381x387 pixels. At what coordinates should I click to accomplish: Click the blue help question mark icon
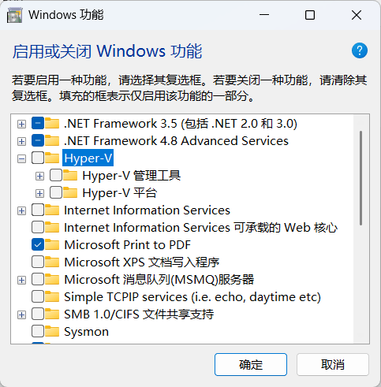tap(360, 50)
